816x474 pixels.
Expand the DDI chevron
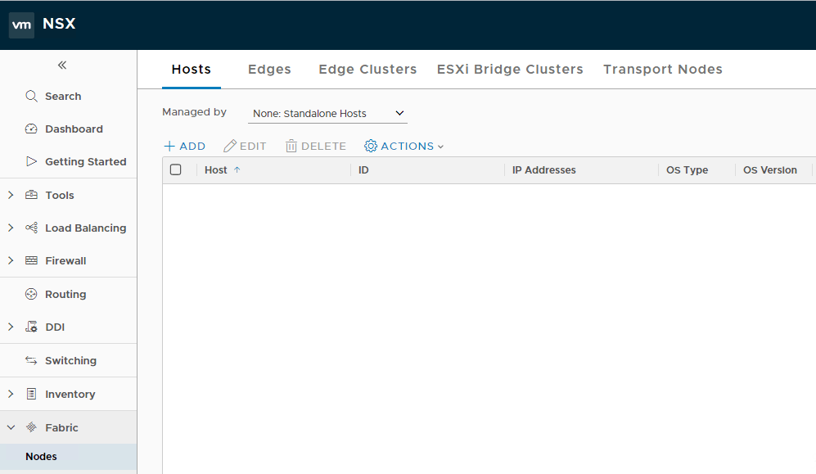click(x=11, y=327)
